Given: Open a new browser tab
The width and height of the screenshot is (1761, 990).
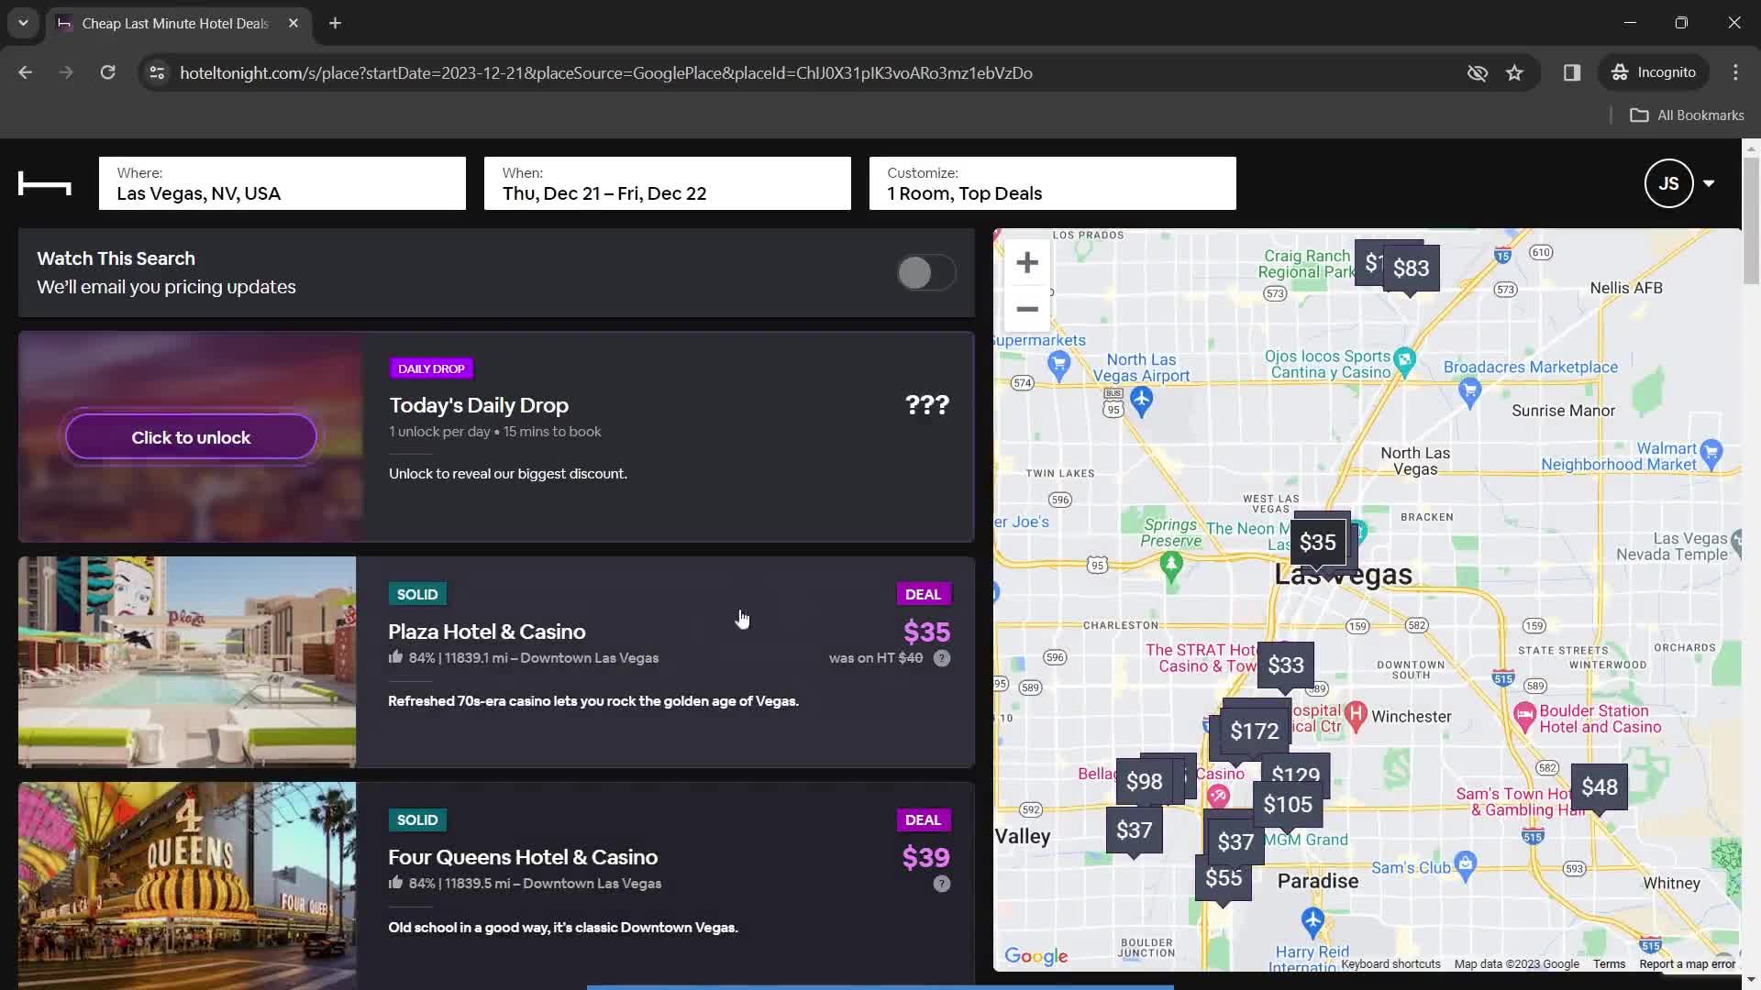Looking at the screenshot, I should click(x=335, y=23).
